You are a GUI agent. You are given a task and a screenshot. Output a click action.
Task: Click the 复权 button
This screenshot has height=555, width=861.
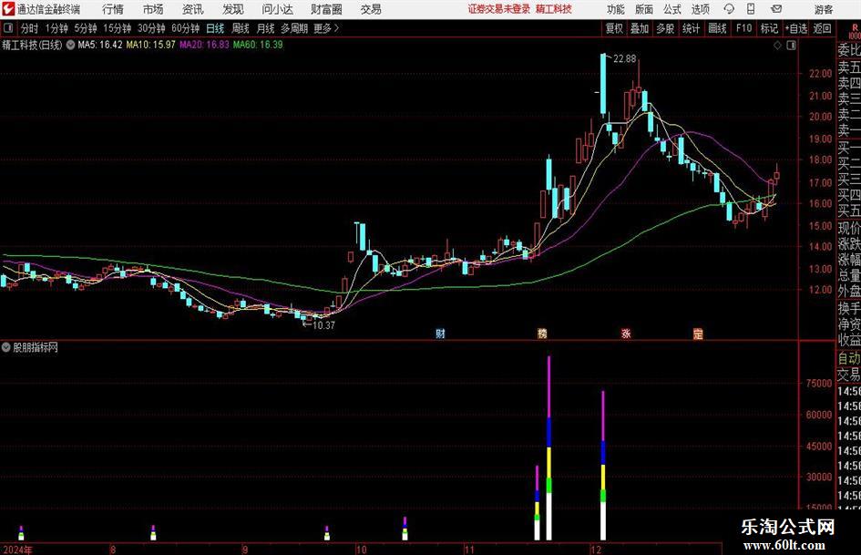coord(614,28)
